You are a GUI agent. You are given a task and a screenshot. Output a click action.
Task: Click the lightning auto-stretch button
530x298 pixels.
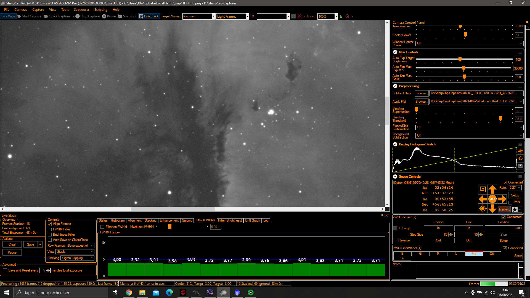pyautogui.click(x=520, y=151)
